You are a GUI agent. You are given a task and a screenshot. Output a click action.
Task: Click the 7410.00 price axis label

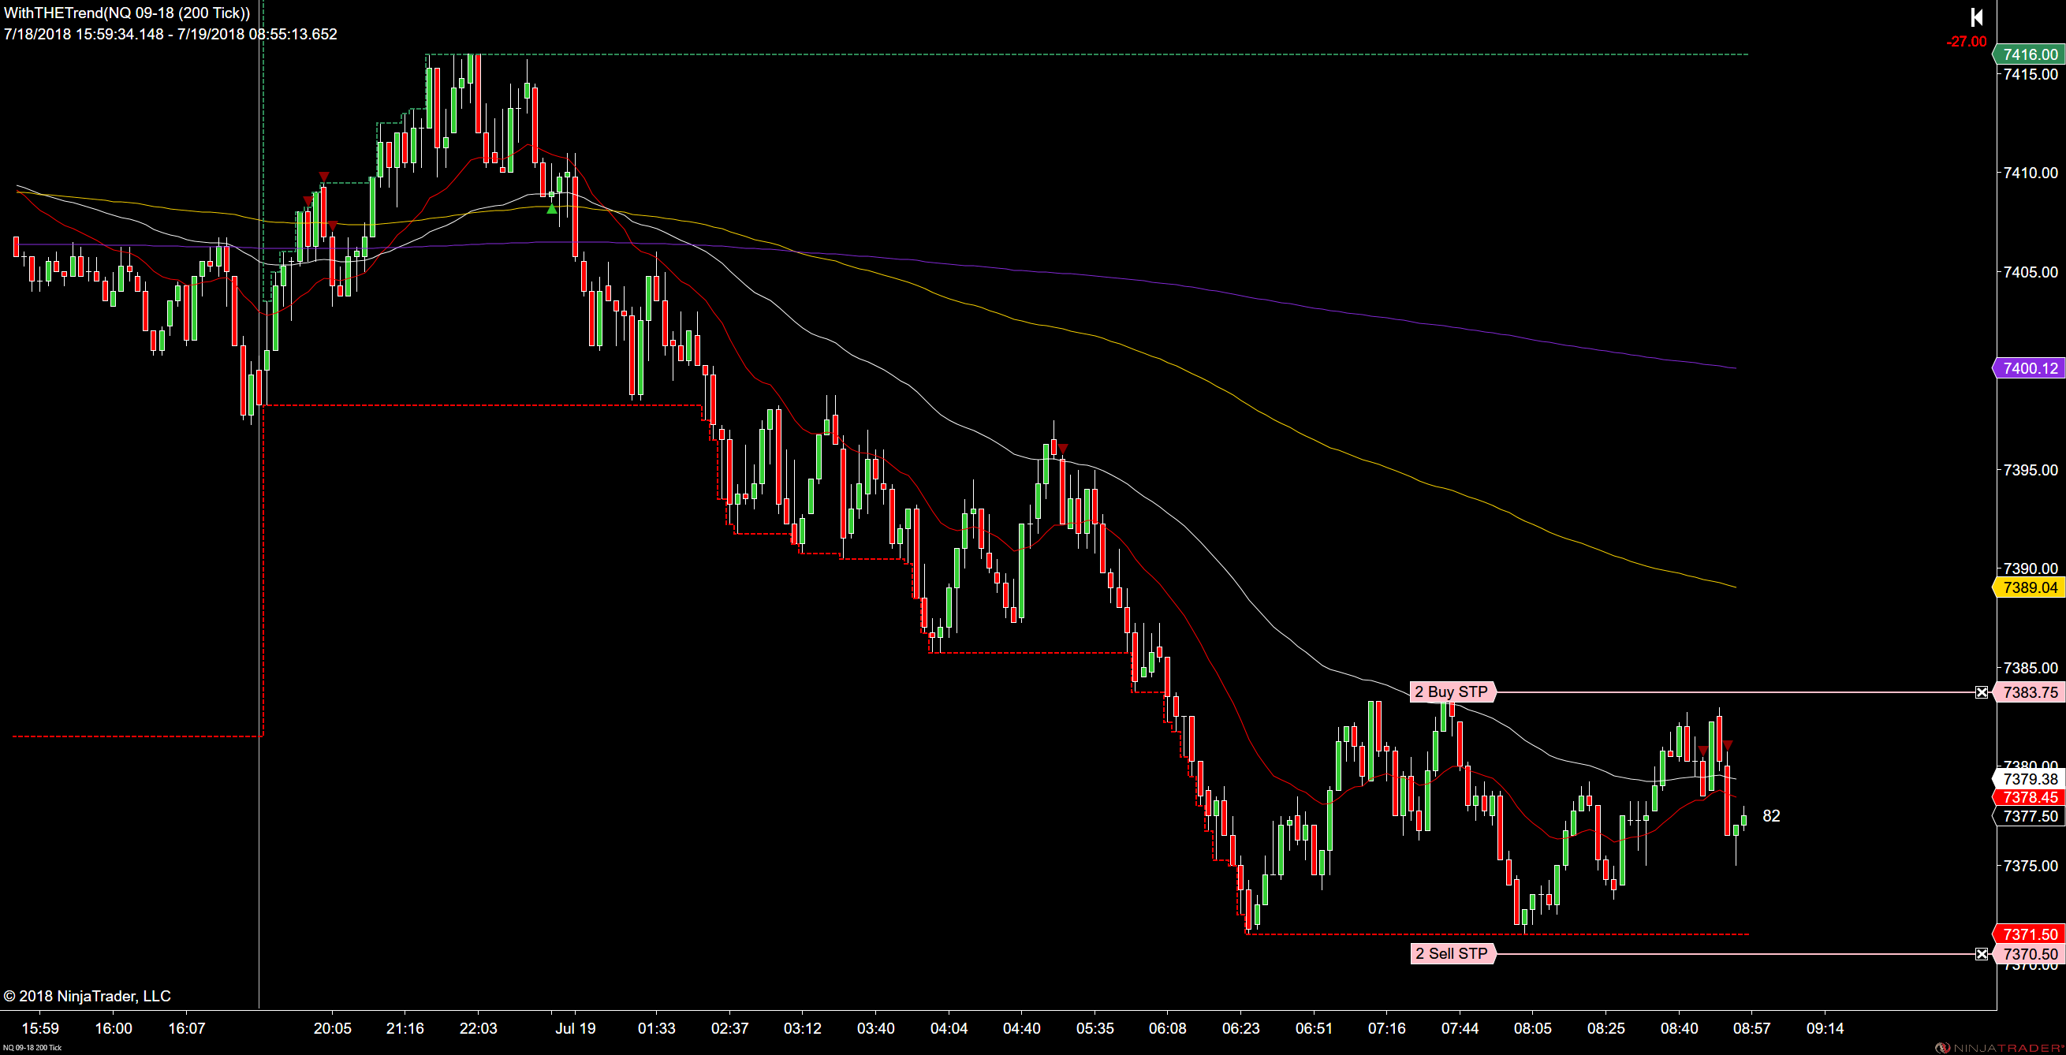[x=2030, y=173]
